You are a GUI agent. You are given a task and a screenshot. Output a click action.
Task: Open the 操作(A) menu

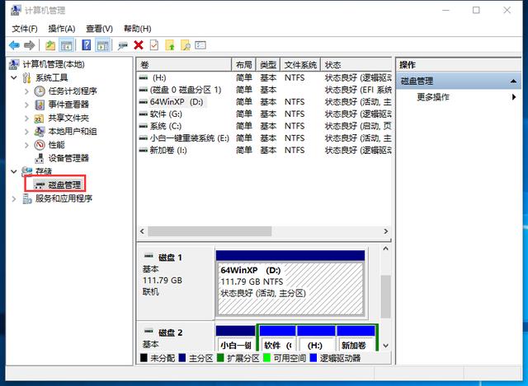click(x=60, y=29)
